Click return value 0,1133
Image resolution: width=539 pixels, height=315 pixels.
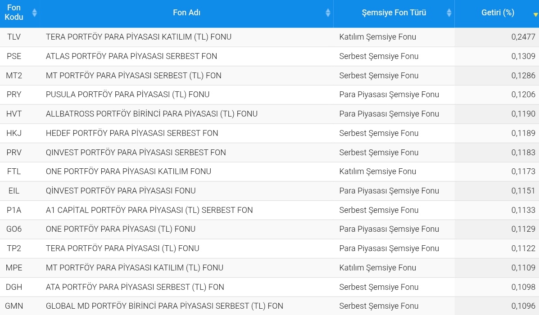523,210
